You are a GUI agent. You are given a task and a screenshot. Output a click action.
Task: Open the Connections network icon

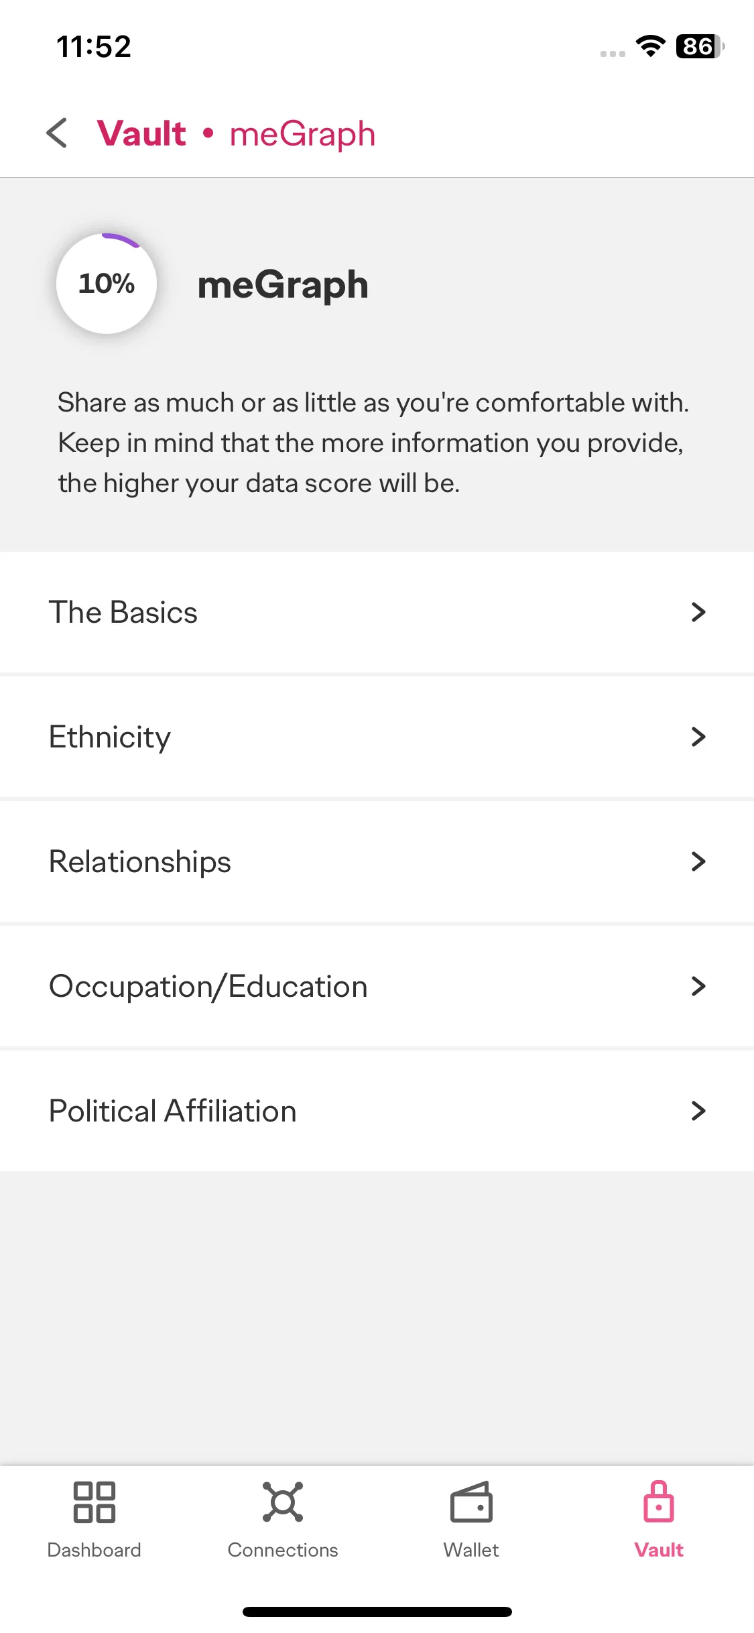click(283, 1502)
